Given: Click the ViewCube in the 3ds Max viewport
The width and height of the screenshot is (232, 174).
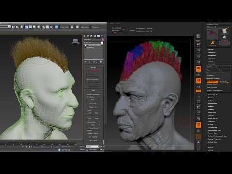Looking at the screenshot, I should pos(75,42).
